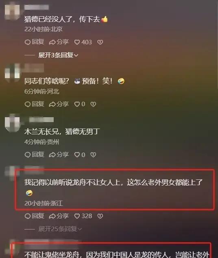218x258 pixels.
Task: Like the Beijing comment with 403 likes
Action: pyautogui.click(x=83, y=42)
